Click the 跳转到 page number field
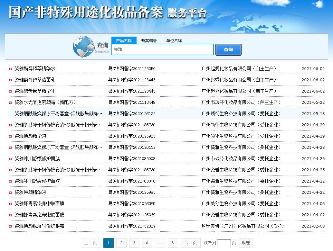 [x=224, y=243]
